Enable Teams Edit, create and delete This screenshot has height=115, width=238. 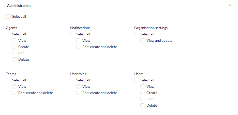(x=14, y=93)
